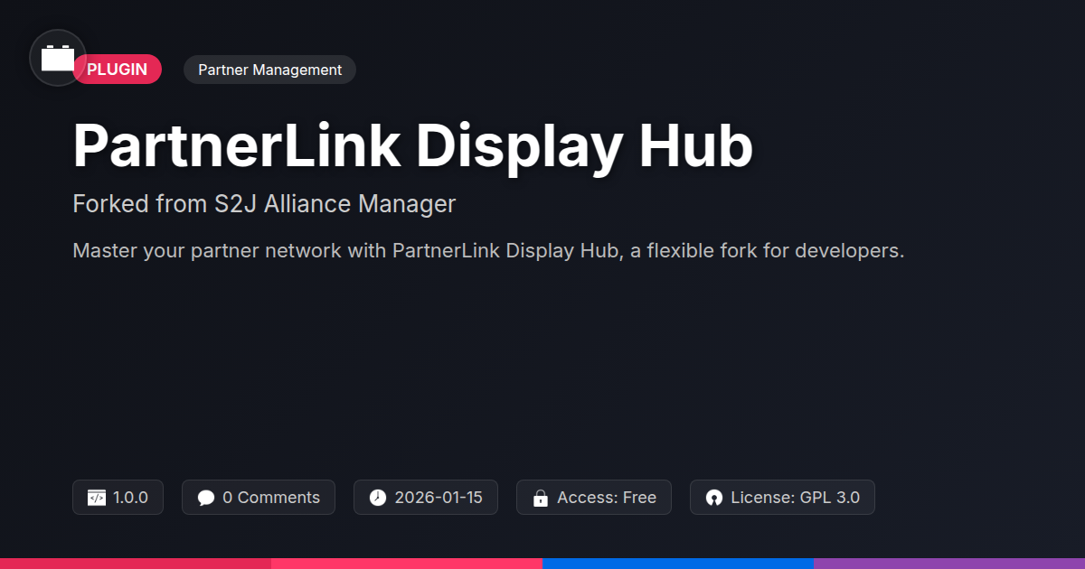This screenshot has height=569, width=1085.
Task: Click the 1.0.0 version label
Action: [x=131, y=498]
